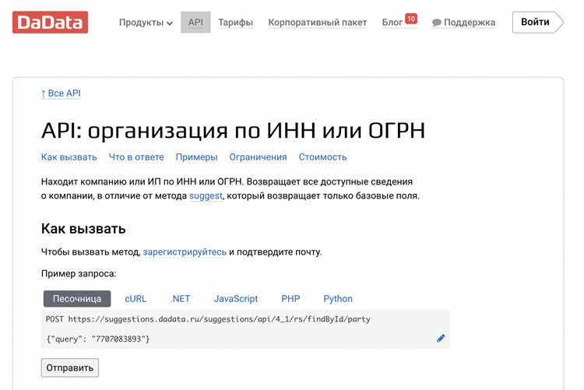Jump to Стоимость section
Screen dimensions: 584x390
coord(322,157)
